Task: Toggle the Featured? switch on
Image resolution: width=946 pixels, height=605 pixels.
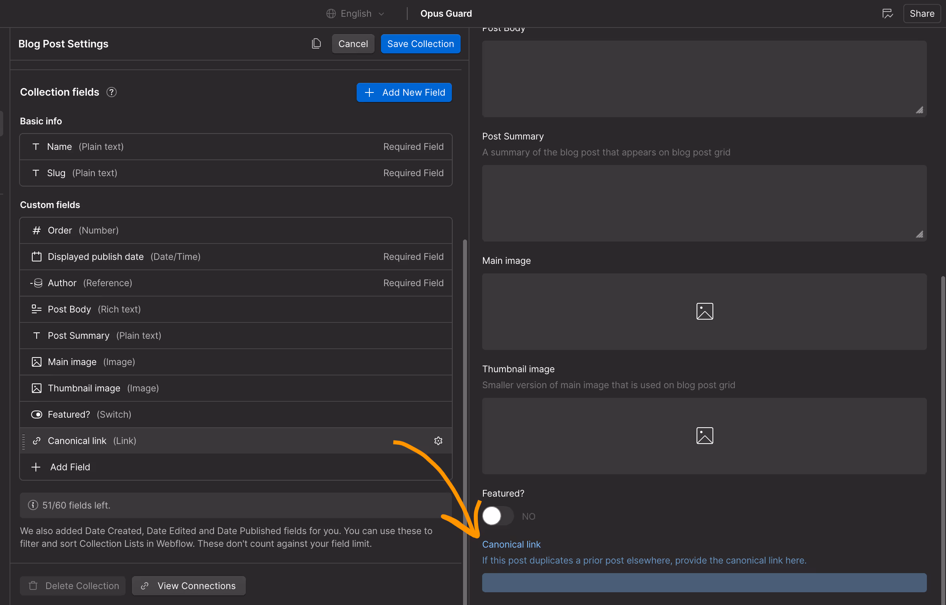Action: click(x=497, y=516)
